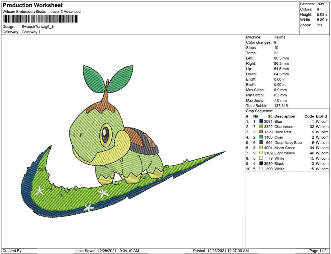Select the design name 'SwooshTurtwig6_8'
This screenshot has width=331, height=254.
pos(37,27)
